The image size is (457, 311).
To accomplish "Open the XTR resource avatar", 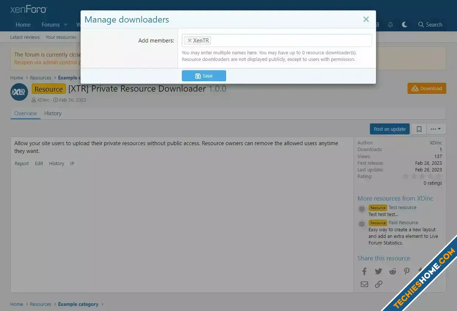I will pyautogui.click(x=19, y=92).
